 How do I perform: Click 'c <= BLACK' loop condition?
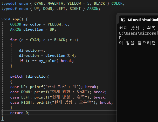54,40
